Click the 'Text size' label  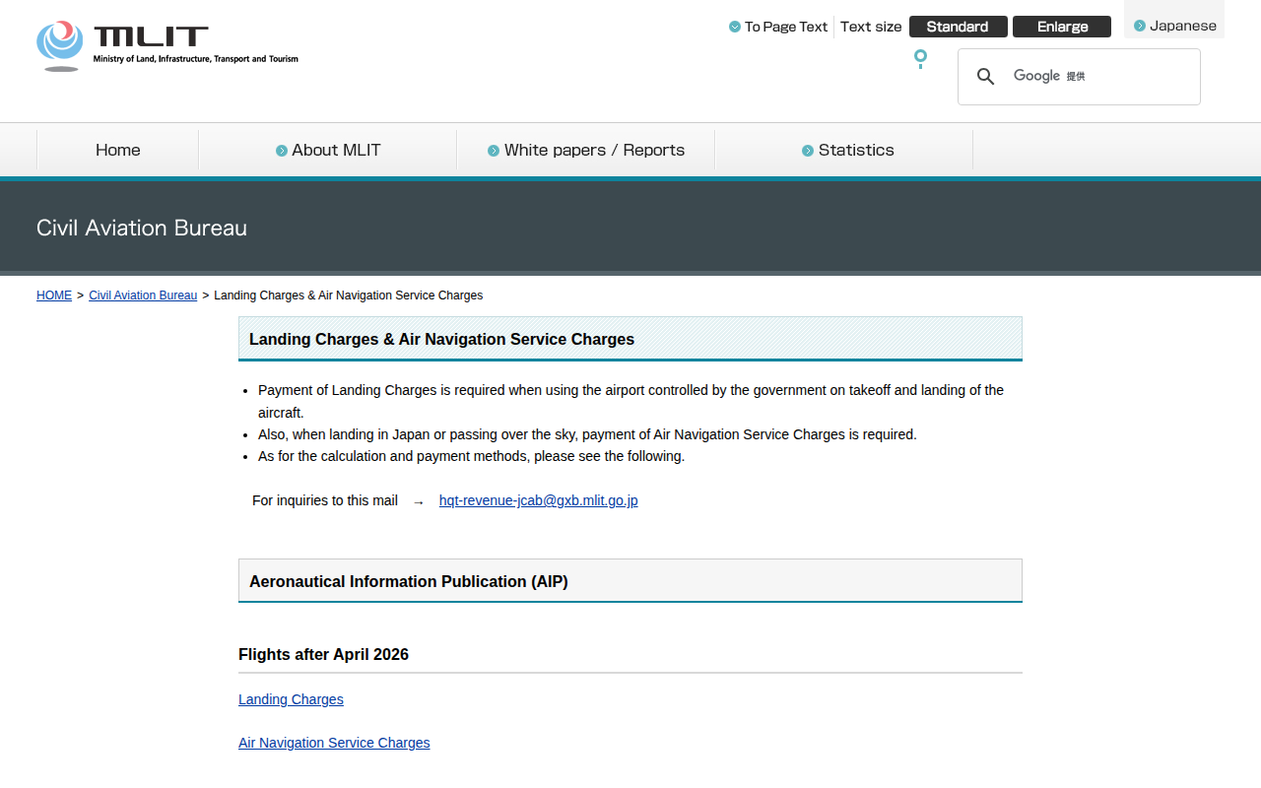coord(871,27)
